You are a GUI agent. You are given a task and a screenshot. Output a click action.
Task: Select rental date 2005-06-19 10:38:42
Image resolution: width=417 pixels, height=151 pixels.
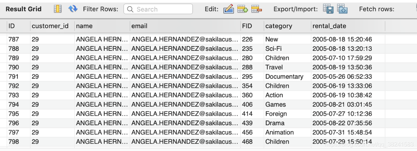[348, 95]
